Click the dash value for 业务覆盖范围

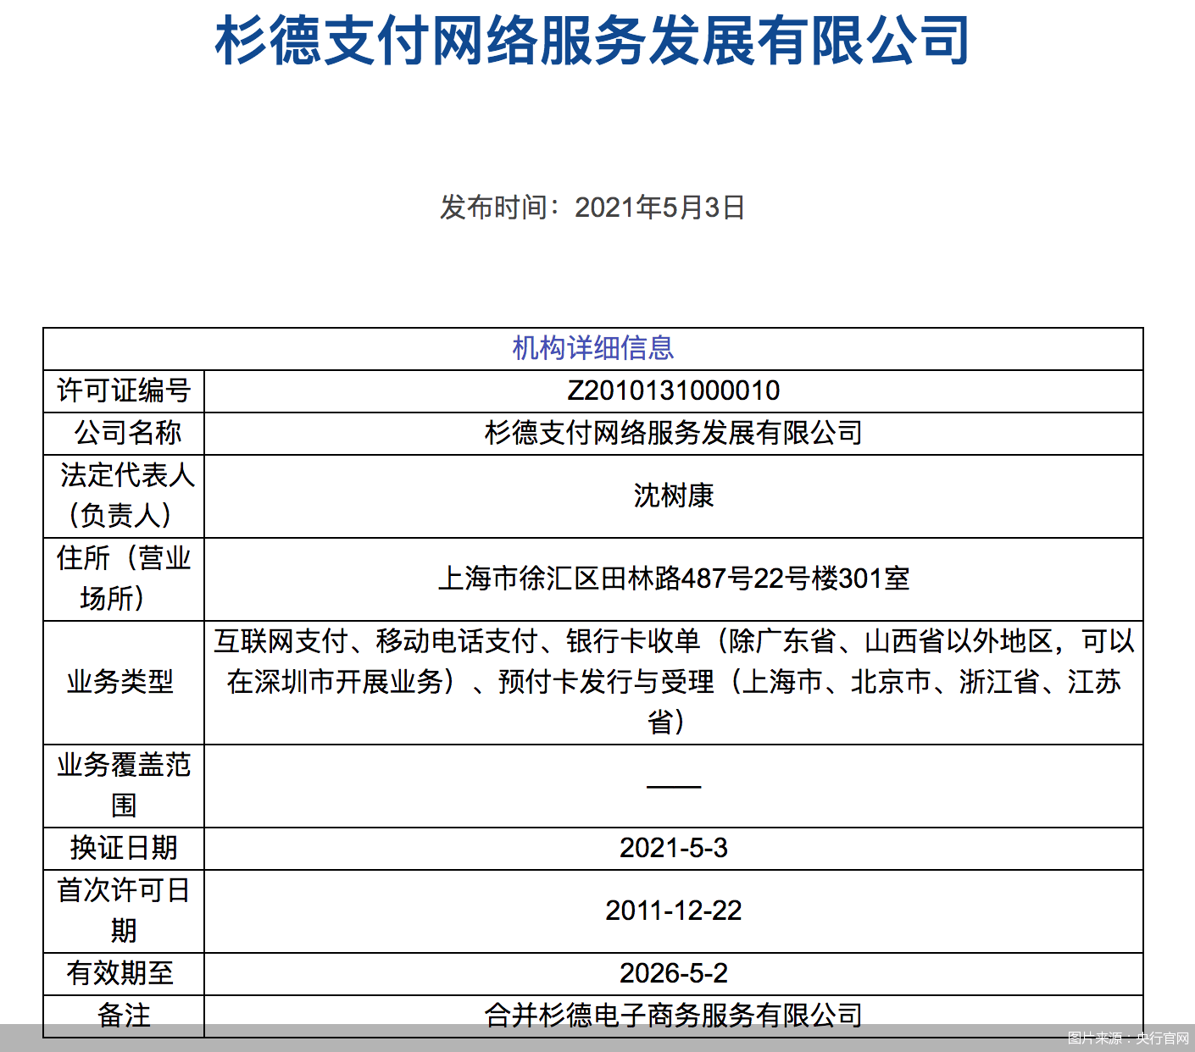click(673, 786)
